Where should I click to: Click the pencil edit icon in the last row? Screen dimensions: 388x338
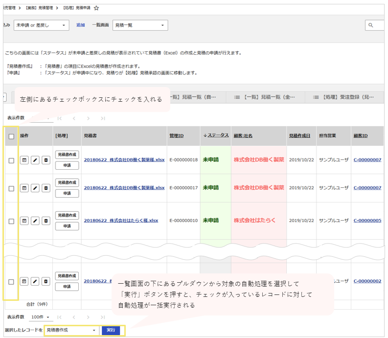35,281
